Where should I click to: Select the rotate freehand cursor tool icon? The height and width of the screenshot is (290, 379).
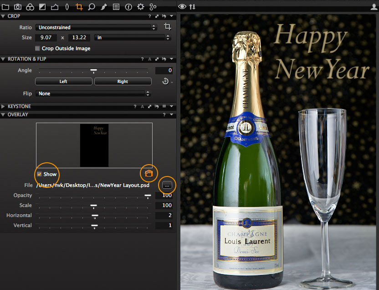[165, 81]
